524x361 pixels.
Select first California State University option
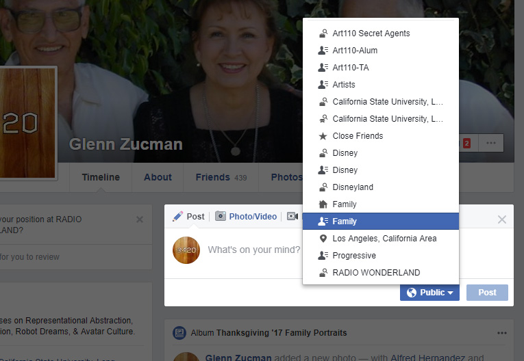(x=381, y=101)
